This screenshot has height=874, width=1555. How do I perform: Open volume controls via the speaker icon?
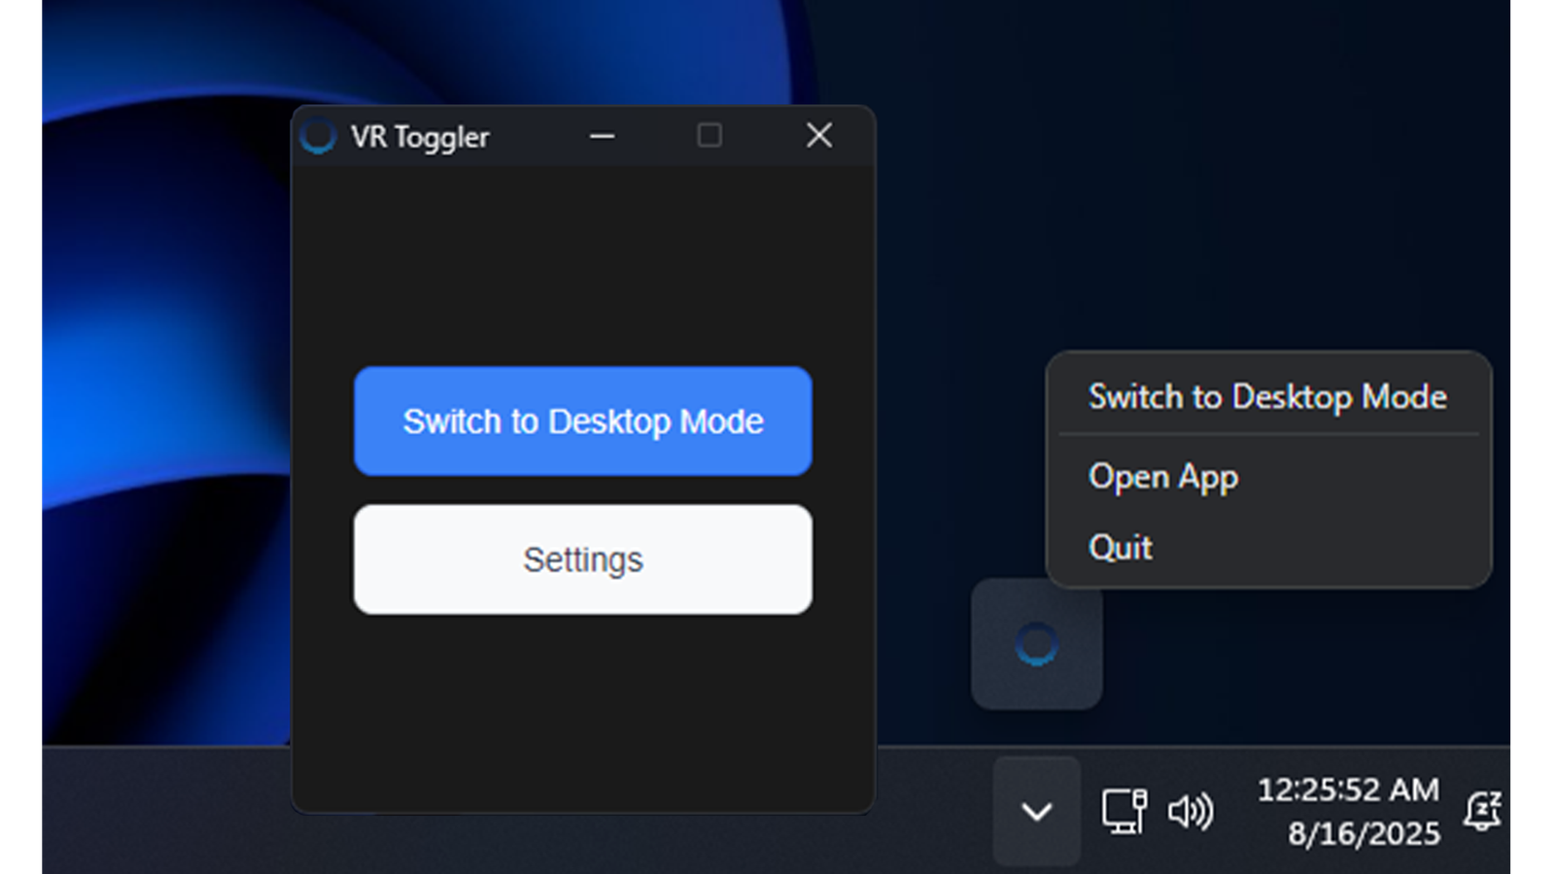click(x=1190, y=812)
